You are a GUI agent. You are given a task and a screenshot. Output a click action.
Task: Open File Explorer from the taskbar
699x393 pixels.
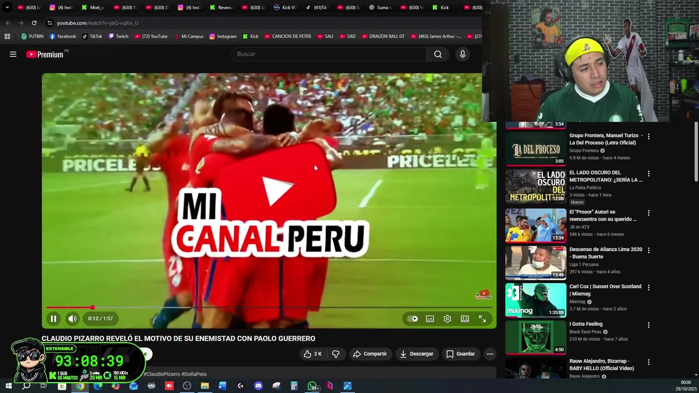click(x=205, y=386)
